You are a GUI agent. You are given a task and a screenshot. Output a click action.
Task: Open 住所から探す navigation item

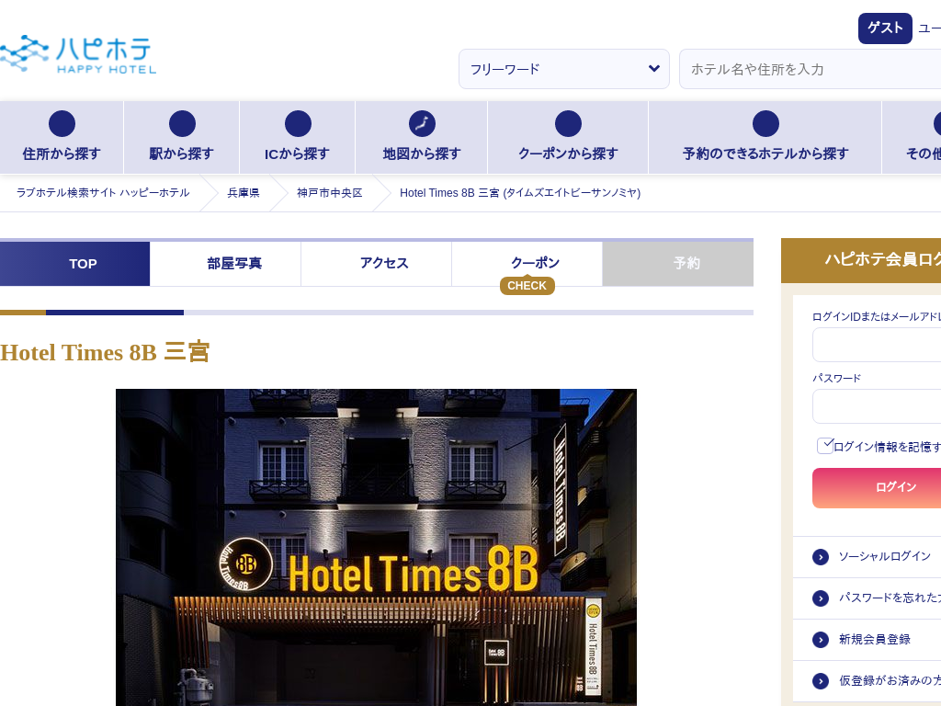(62, 138)
